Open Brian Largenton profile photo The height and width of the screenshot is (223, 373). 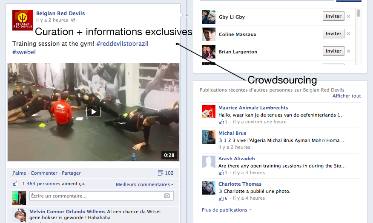pyautogui.click(x=209, y=52)
